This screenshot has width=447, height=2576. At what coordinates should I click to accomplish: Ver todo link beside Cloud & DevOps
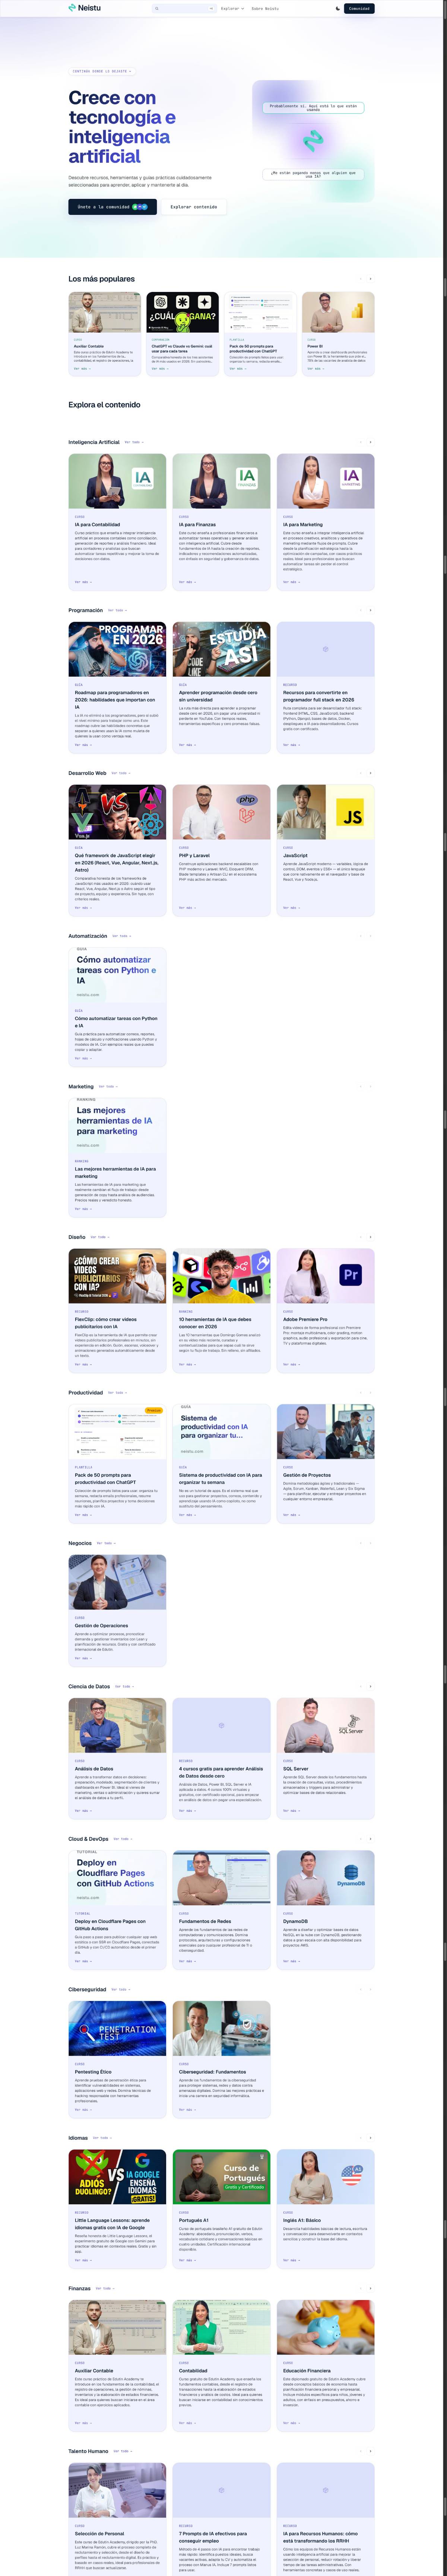coord(122,1839)
